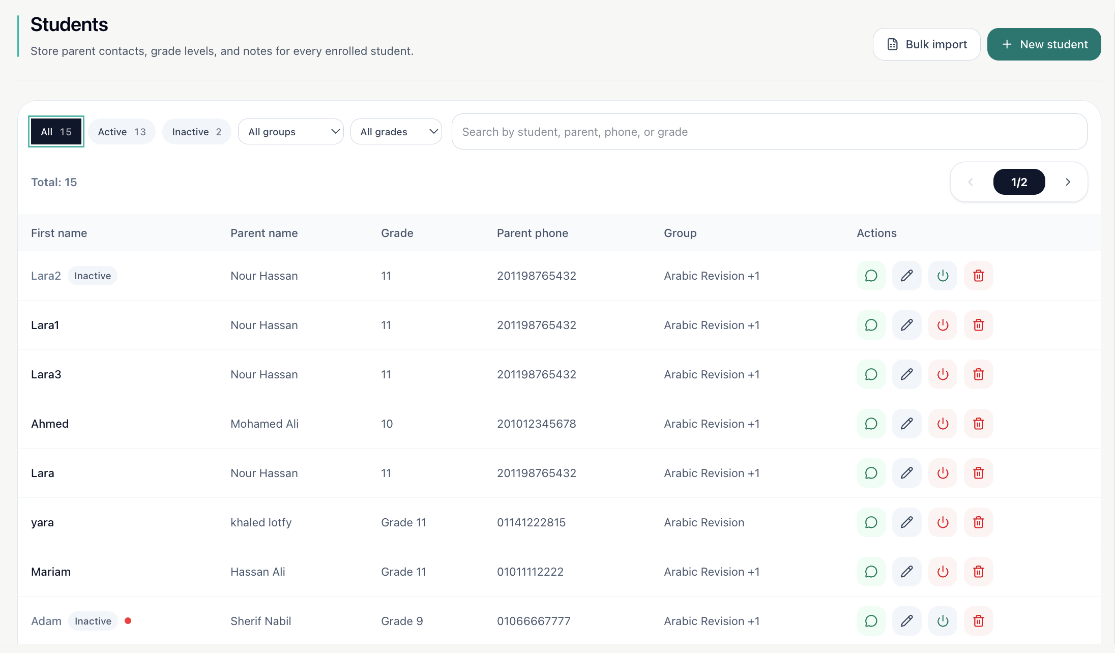Expand the All groups dropdown
The image size is (1115, 653).
(x=291, y=132)
